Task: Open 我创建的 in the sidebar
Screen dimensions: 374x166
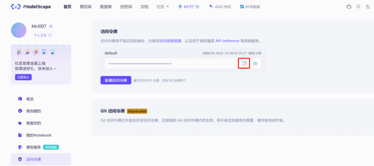Action: (33, 111)
